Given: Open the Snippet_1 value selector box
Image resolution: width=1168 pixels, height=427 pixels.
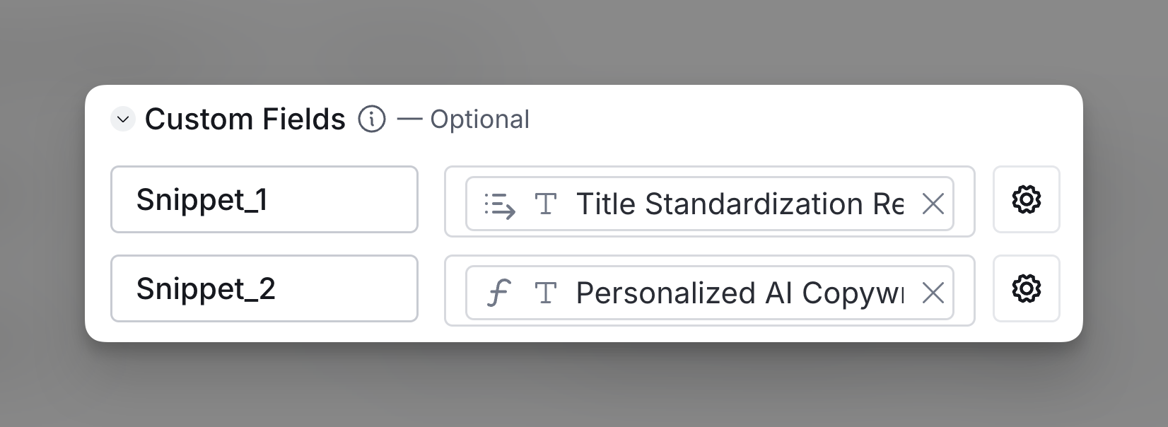Looking at the screenshot, I should (x=710, y=201).
